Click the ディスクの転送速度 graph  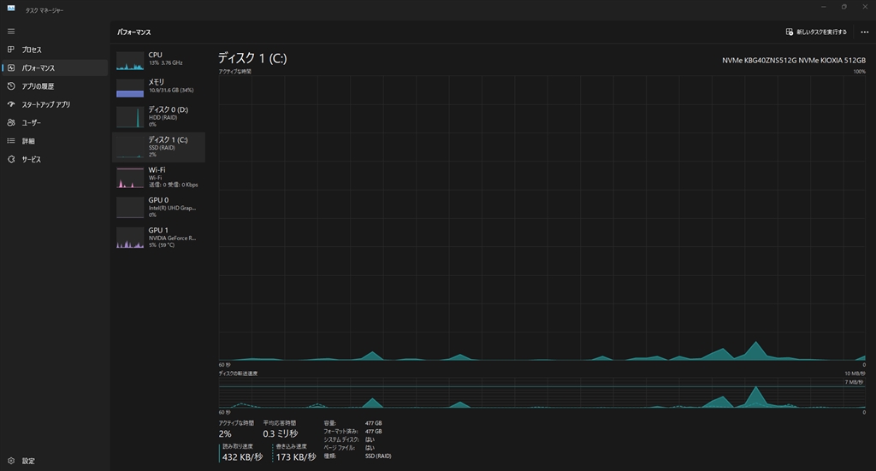[542, 393]
